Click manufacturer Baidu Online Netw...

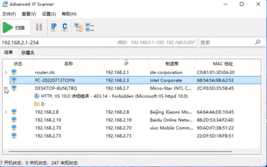tap(171, 120)
